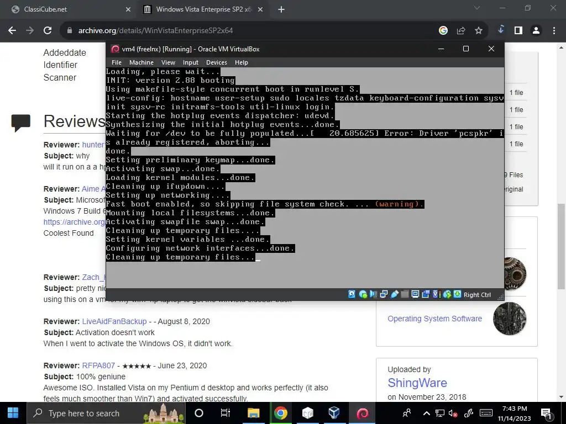Click the CPU virtualization indicator in VirtualBox

(x=436, y=294)
